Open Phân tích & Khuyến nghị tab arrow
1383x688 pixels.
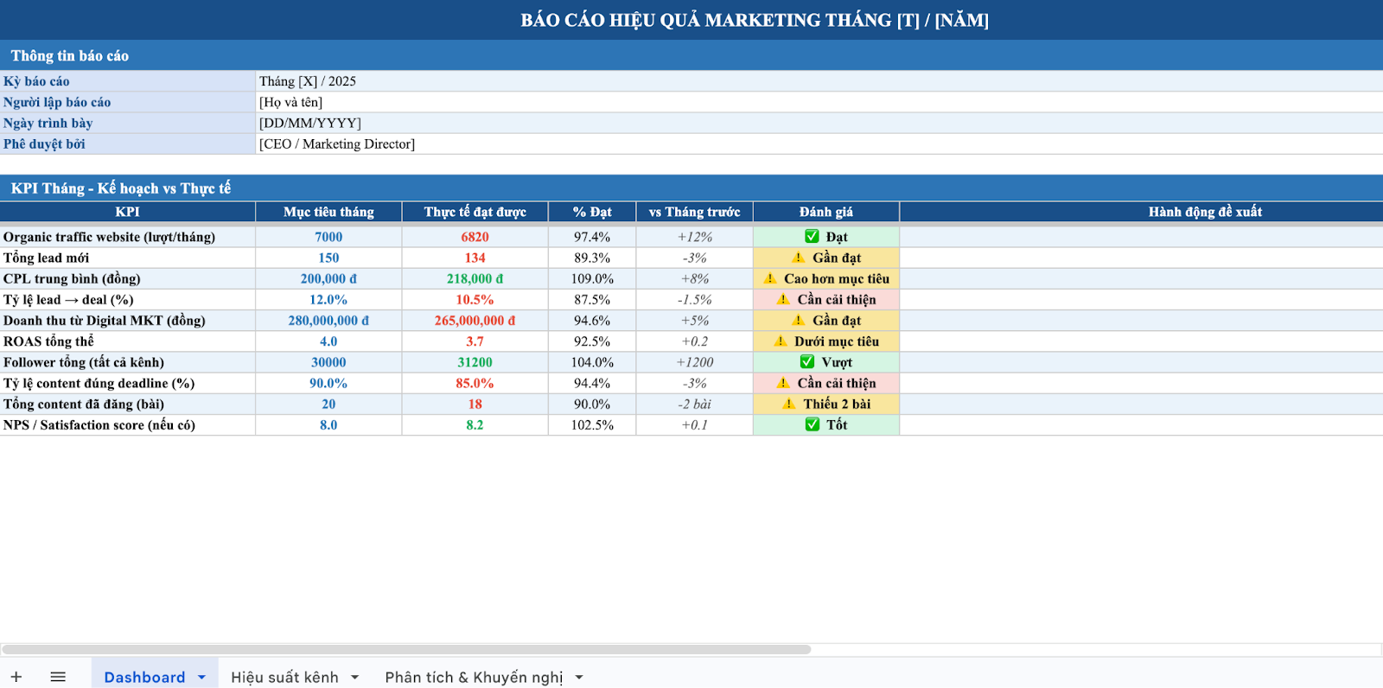click(579, 678)
